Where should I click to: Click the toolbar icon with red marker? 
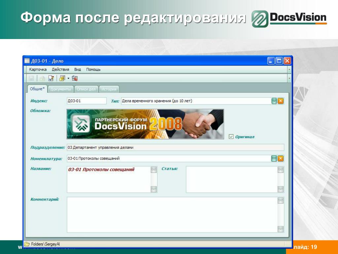coord(75,78)
